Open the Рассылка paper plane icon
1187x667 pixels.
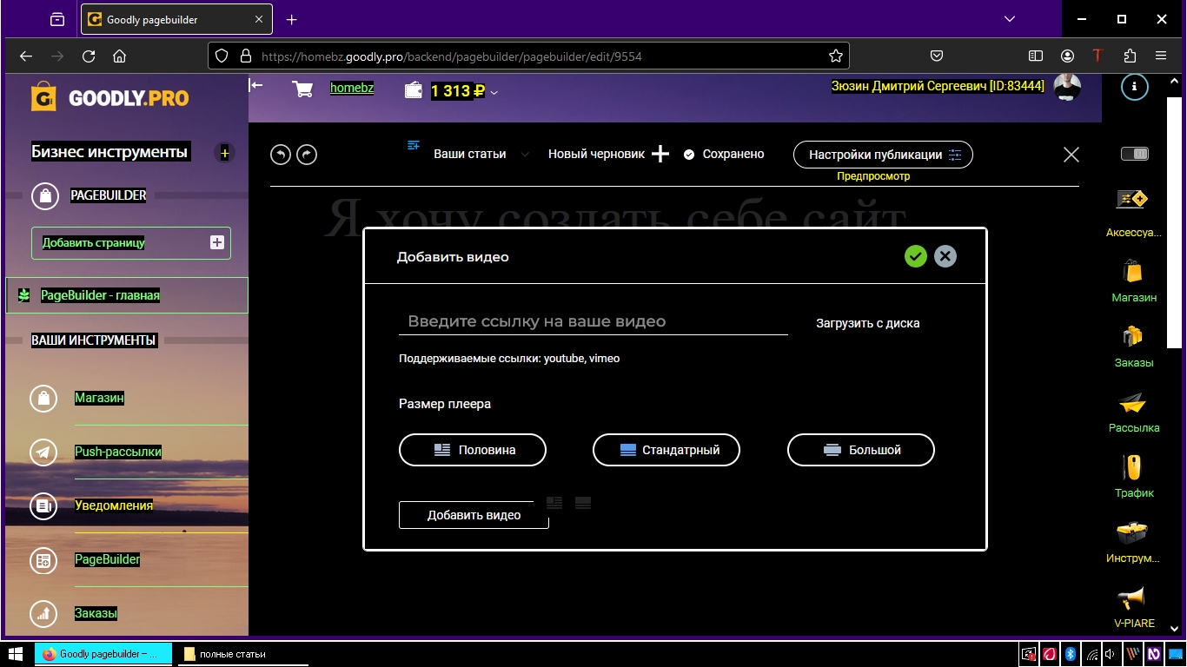pyautogui.click(x=1132, y=402)
